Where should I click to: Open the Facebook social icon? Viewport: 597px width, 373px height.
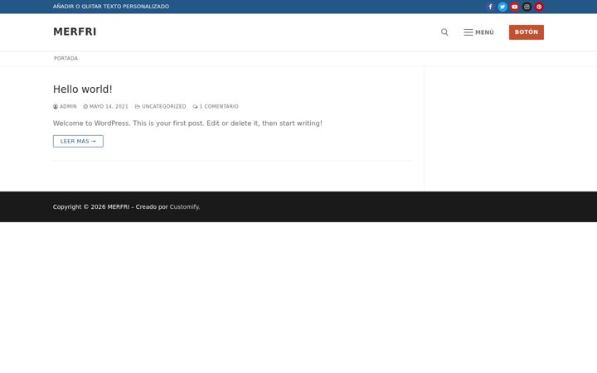point(490,7)
